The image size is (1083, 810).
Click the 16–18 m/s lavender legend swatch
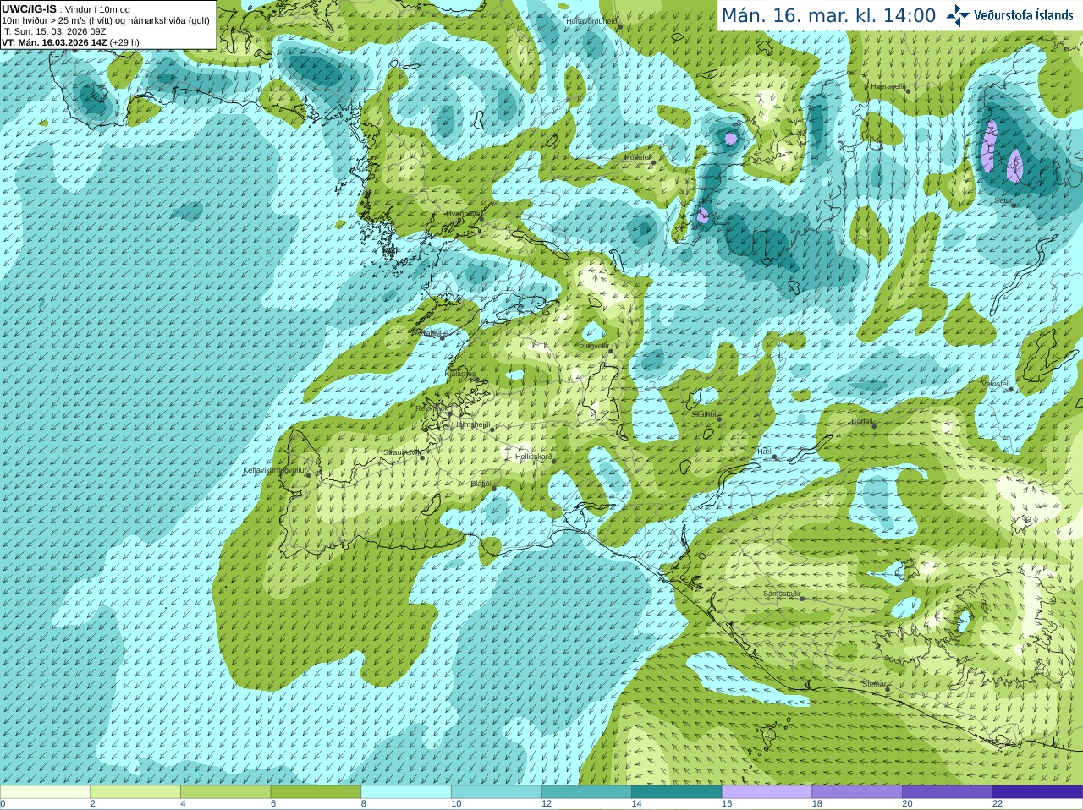[x=767, y=792]
